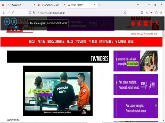Switch to FM TVL NEWS / VIA SATÉLITE tab
The height and width of the screenshot is (123, 165).
50,5
